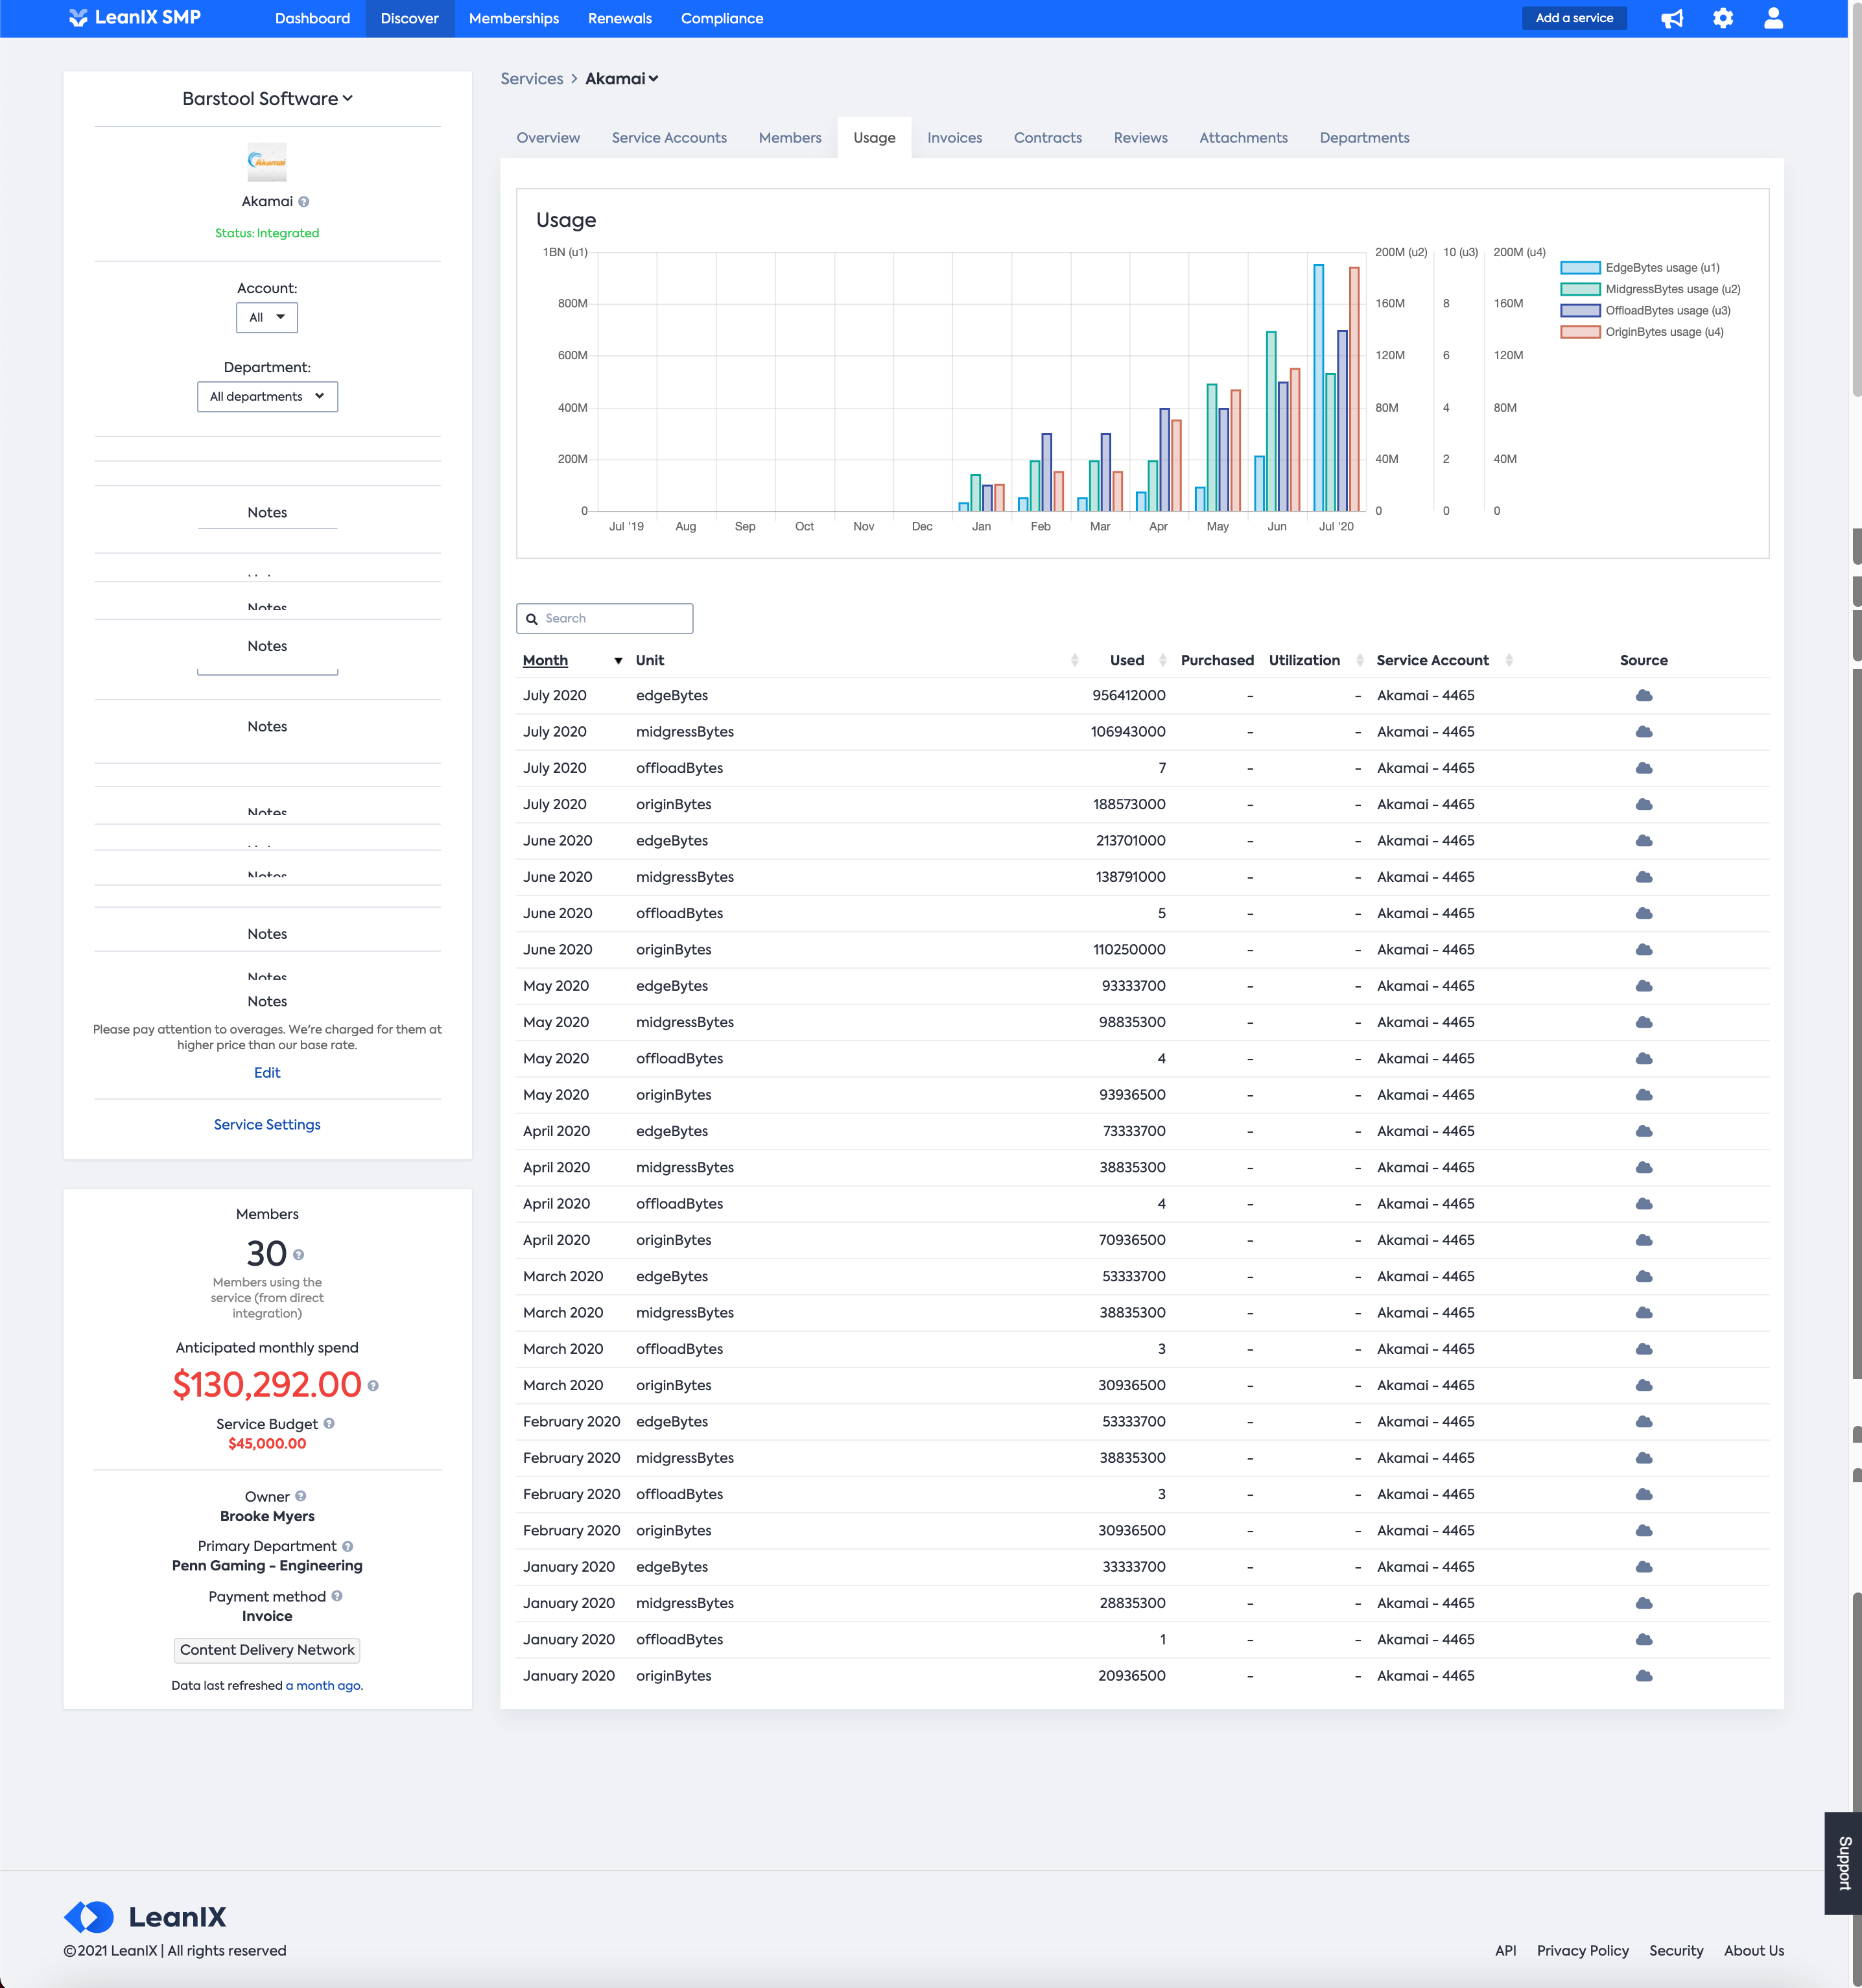Open the Renewals menu item
Image resolution: width=1862 pixels, height=1988 pixels.
[619, 18]
